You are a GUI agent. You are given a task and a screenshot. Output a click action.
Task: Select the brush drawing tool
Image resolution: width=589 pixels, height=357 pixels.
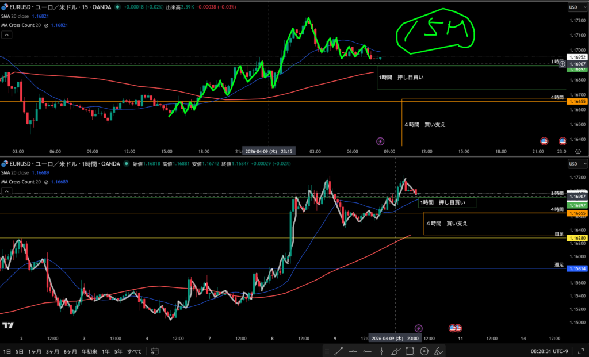(395, 351)
